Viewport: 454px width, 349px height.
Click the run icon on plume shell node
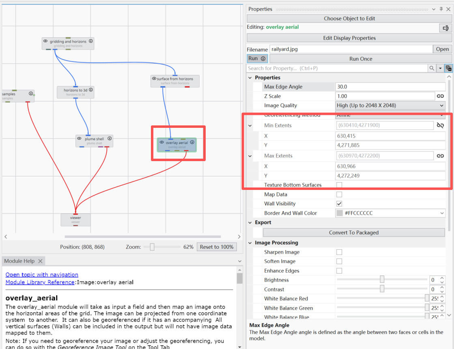coord(110,139)
